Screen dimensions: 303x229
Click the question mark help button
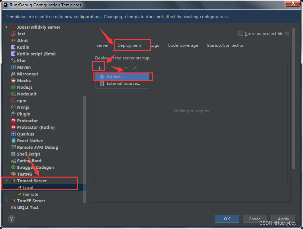click(11, 219)
